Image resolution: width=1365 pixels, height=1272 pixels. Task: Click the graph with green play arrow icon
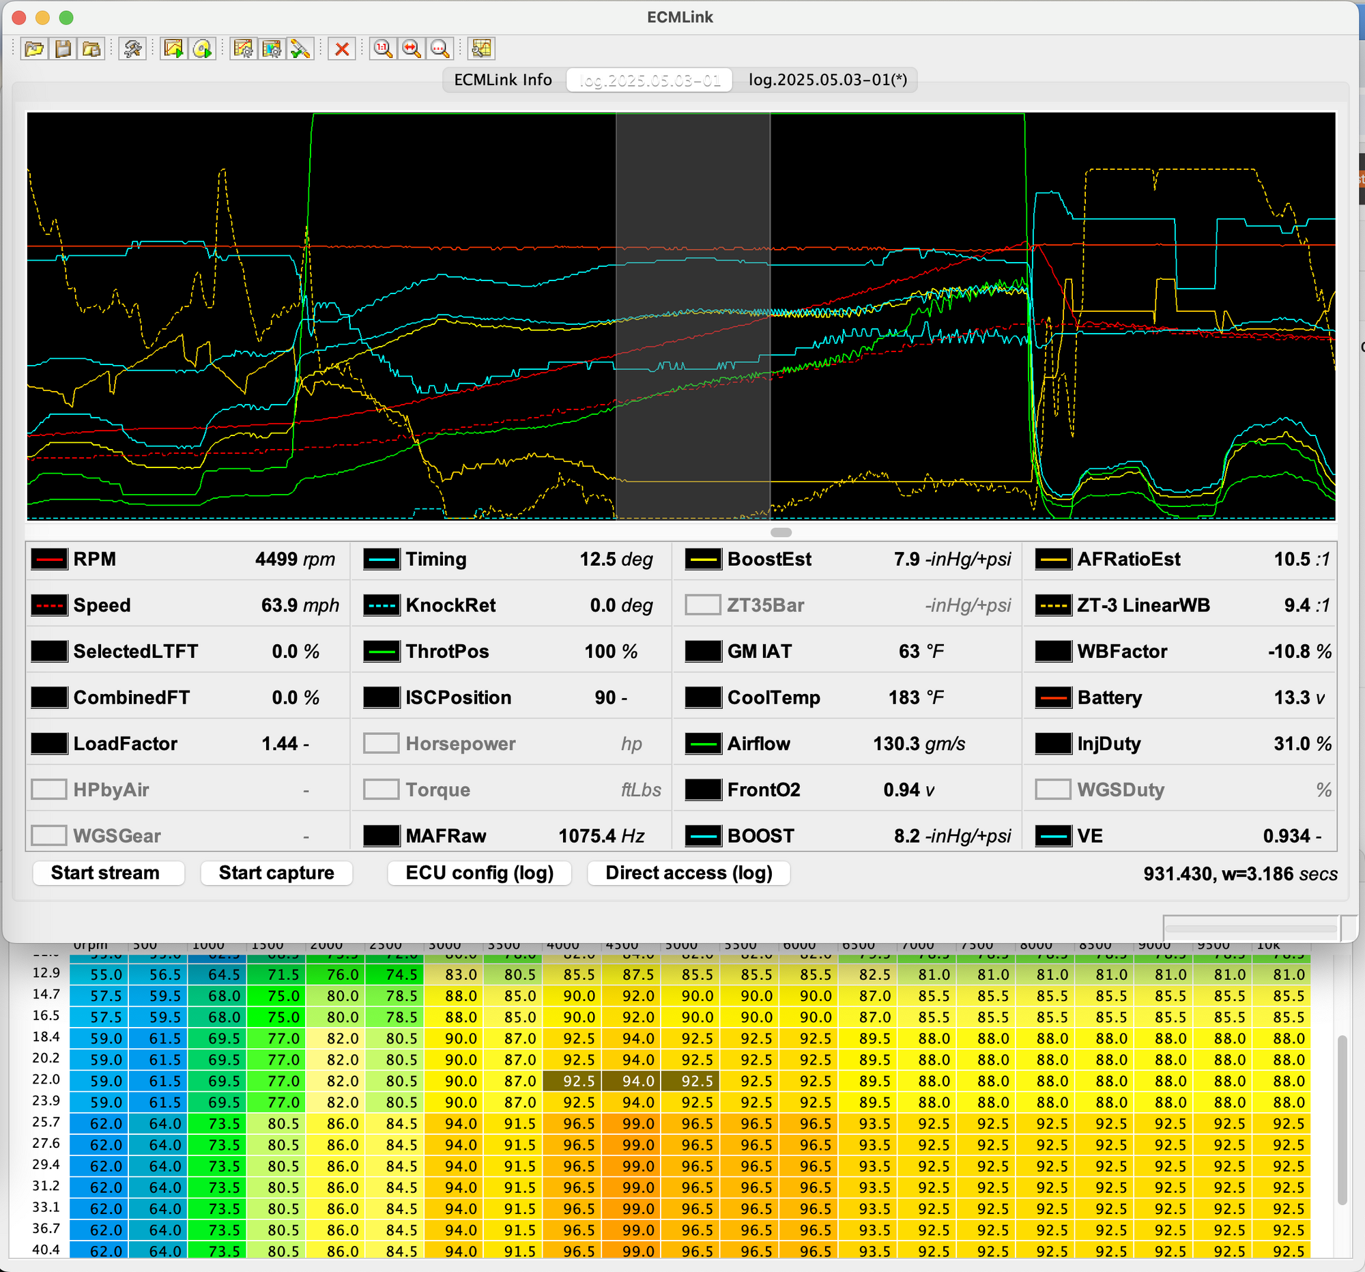click(x=174, y=48)
